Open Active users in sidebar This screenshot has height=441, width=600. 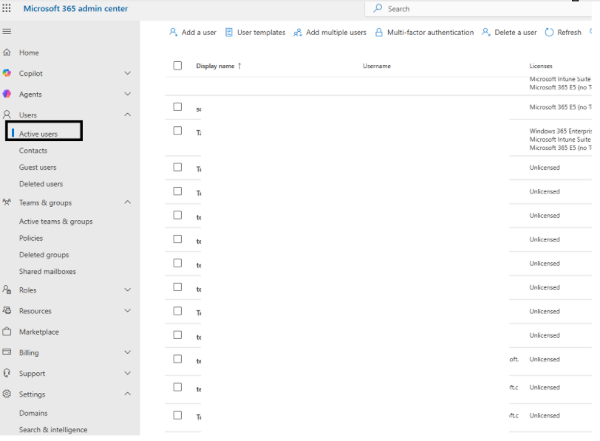click(x=38, y=134)
